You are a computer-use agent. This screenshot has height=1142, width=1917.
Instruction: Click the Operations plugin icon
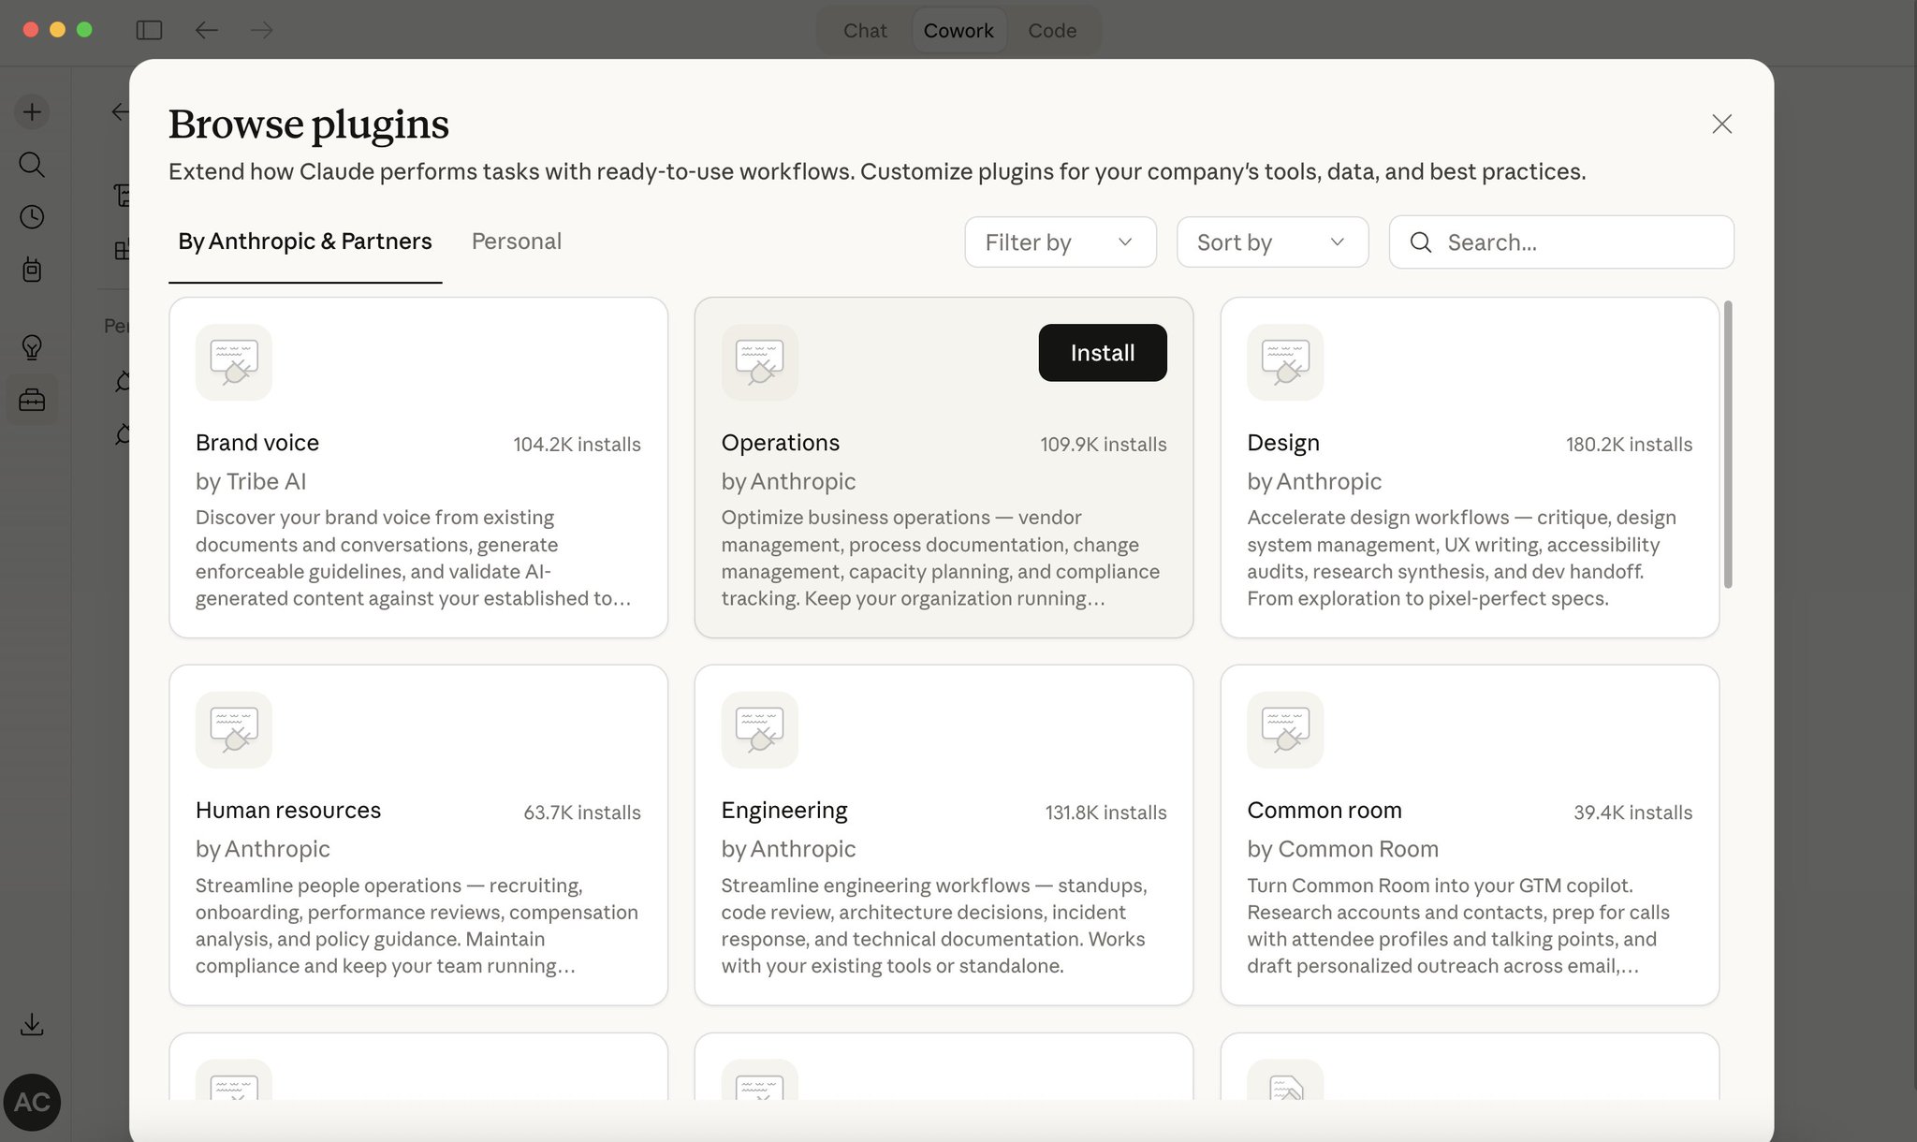click(760, 362)
